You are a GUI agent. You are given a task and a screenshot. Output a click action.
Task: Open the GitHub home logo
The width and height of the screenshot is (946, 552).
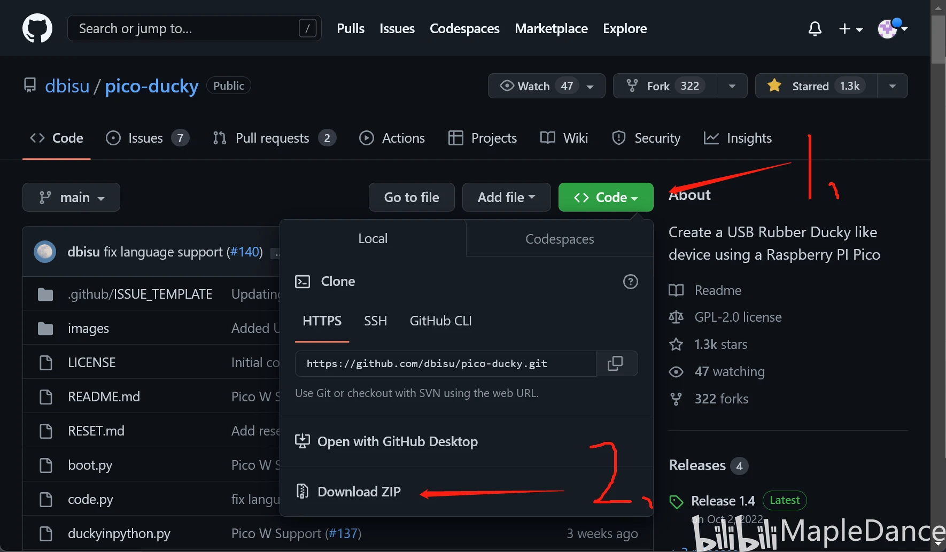tap(37, 28)
